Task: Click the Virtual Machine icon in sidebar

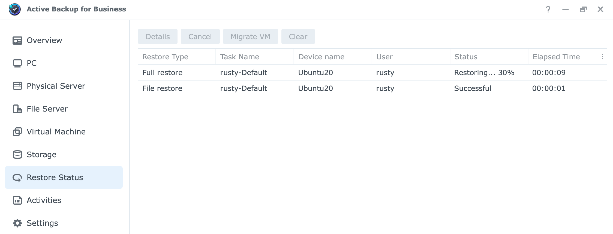Action: point(17,132)
